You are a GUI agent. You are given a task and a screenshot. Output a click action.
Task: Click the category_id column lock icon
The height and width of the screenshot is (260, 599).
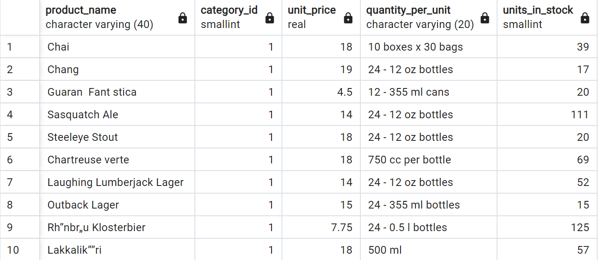click(x=270, y=18)
